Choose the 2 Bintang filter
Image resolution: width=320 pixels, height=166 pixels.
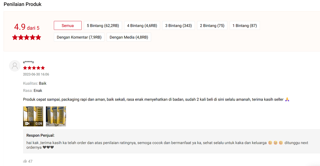pos(212,26)
